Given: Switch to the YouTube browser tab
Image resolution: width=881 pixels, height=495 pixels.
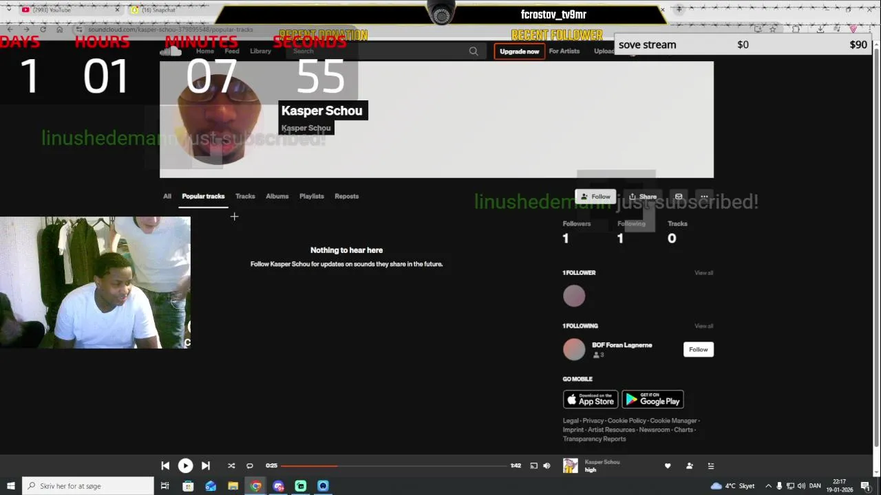Looking at the screenshot, I should point(69,10).
